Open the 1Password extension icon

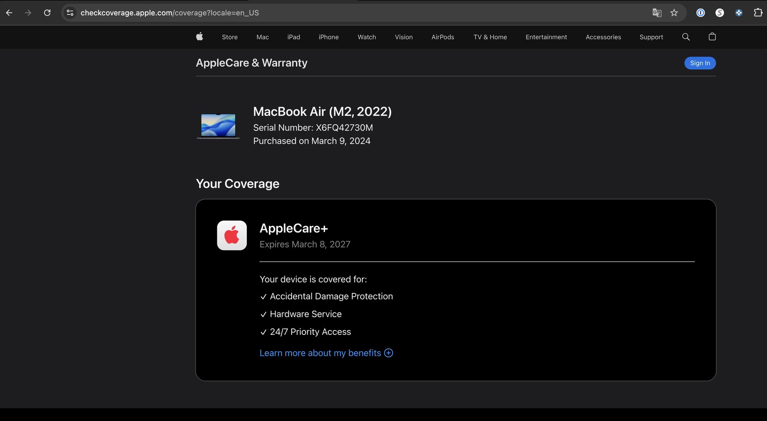(700, 13)
